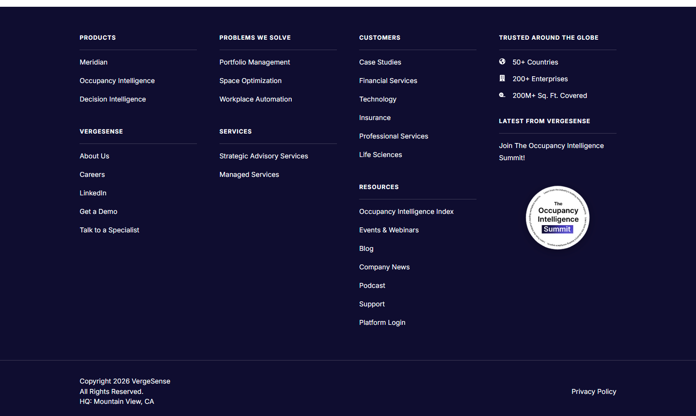
Task: Click the globe icon beside 50+ Countries
Action: (x=503, y=61)
